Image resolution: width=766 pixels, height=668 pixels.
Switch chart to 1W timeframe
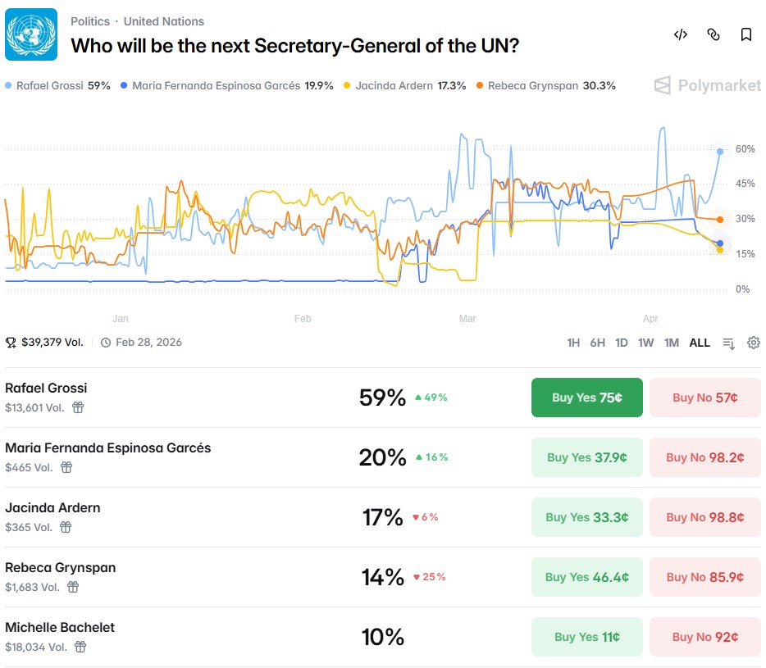pos(646,343)
